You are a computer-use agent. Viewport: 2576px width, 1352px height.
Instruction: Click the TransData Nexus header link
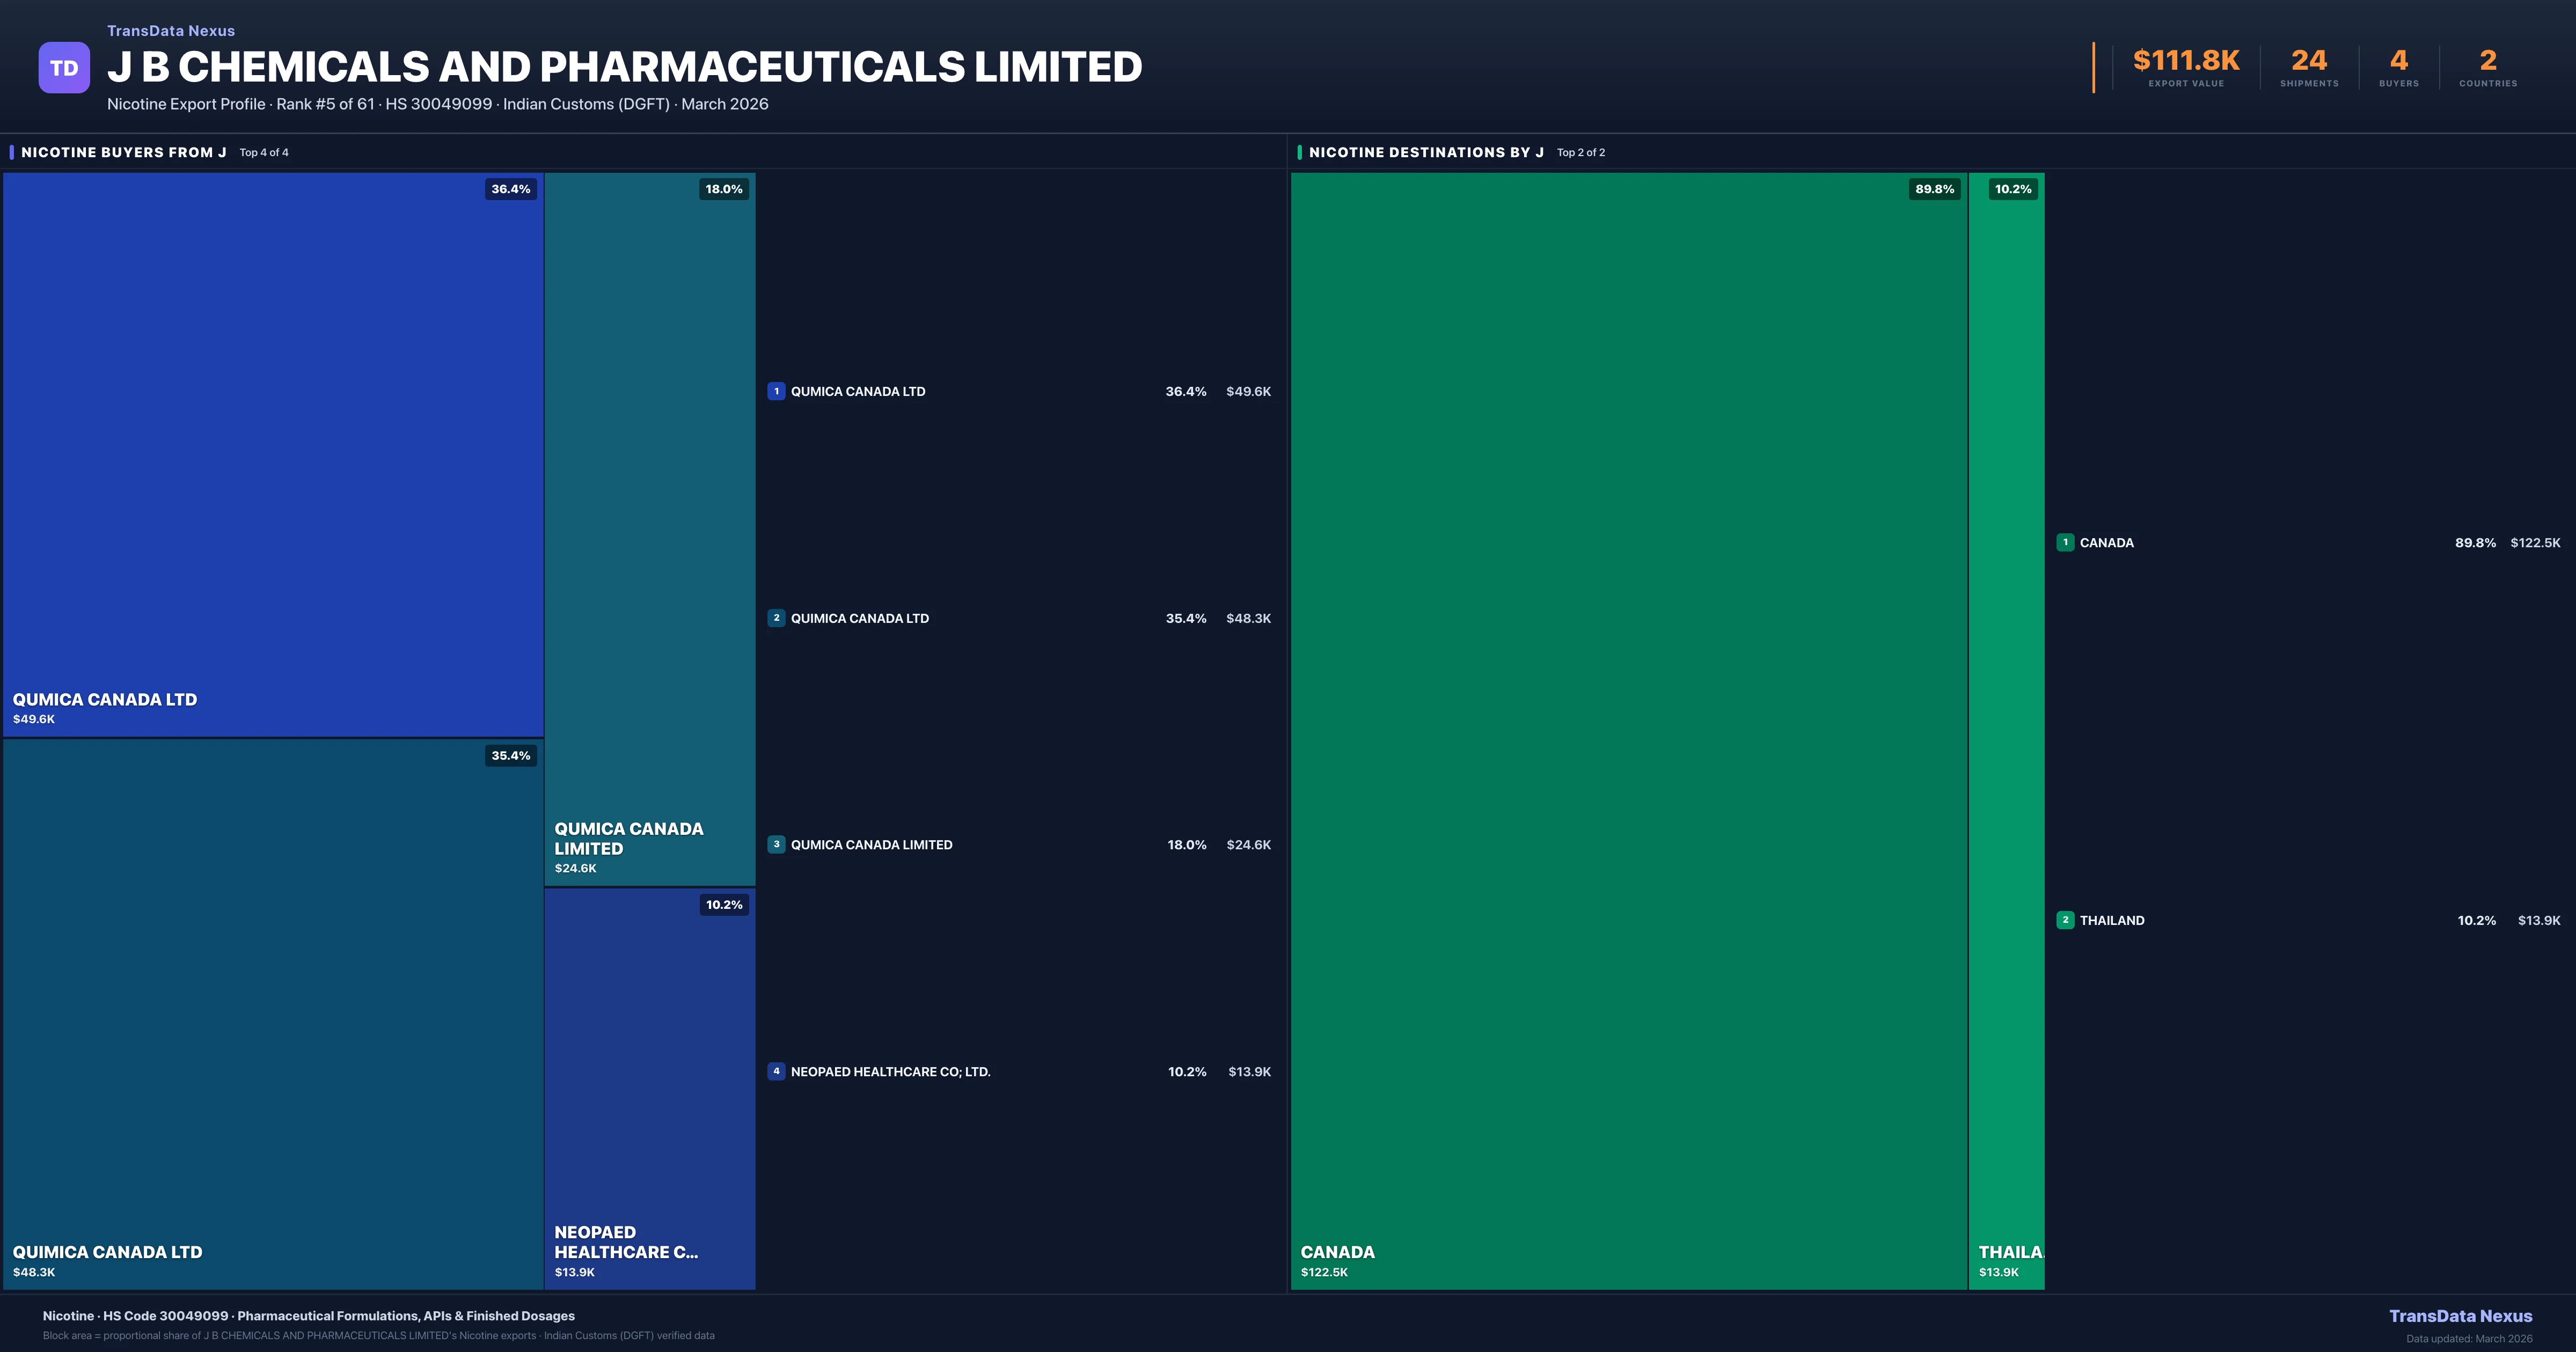[x=170, y=30]
